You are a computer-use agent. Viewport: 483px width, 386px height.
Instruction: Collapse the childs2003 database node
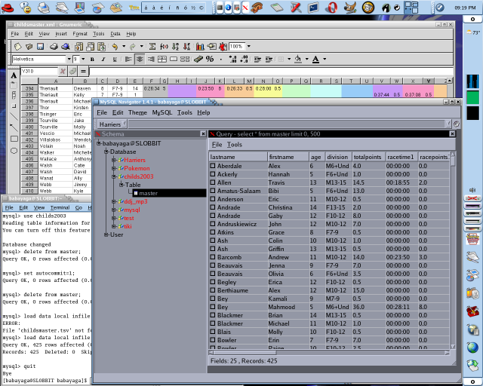coord(114,176)
